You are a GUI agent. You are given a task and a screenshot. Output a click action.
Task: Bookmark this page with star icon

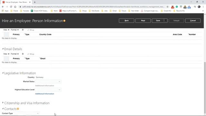[x=167, y=7]
